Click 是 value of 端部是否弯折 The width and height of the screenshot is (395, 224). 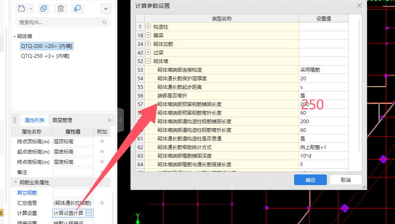tap(324, 95)
